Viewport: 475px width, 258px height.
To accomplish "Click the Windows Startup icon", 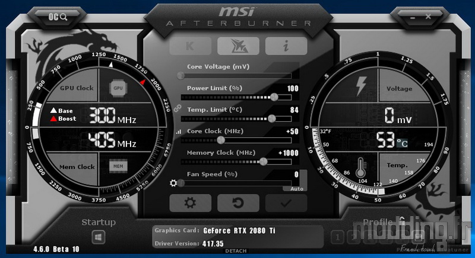I will (x=99, y=237).
